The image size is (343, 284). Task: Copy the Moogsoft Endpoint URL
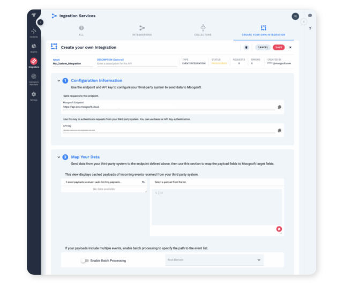(279, 107)
